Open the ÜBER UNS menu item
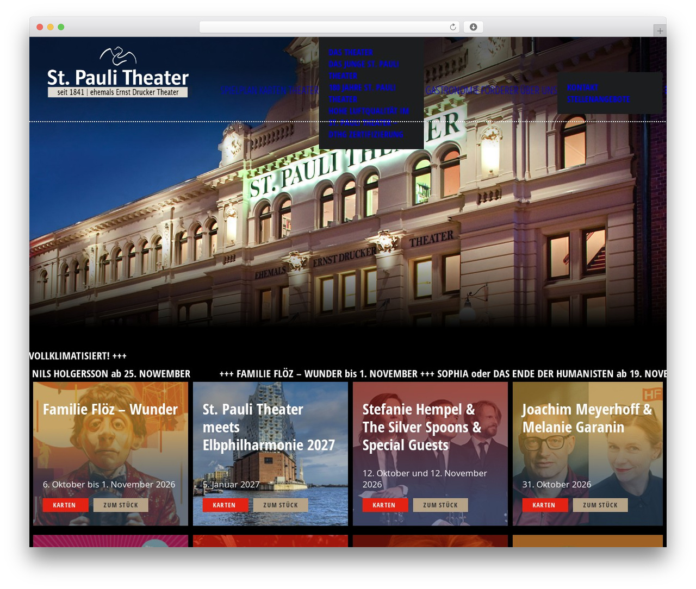This screenshot has width=696, height=589. click(539, 90)
